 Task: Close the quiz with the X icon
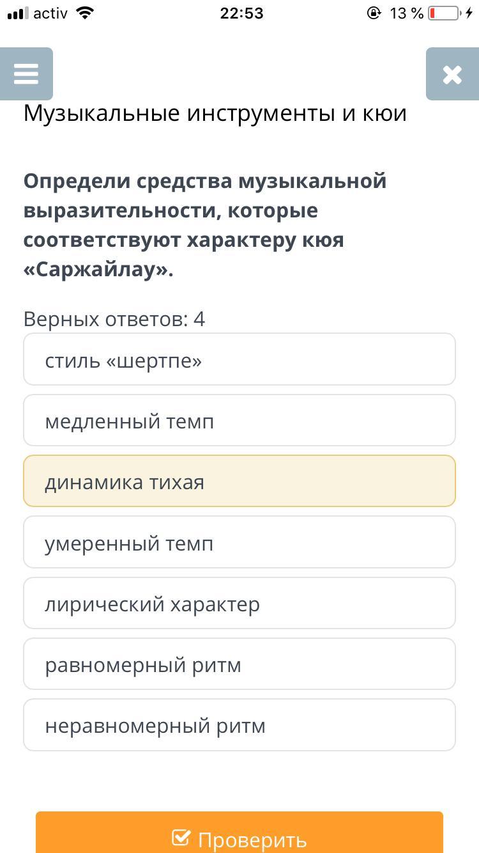click(452, 74)
